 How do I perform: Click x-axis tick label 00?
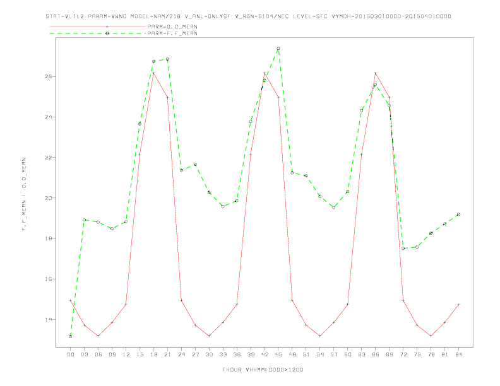[71, 354]
